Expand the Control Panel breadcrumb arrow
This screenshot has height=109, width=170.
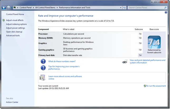pyautogui.click(x=34, y=8)
